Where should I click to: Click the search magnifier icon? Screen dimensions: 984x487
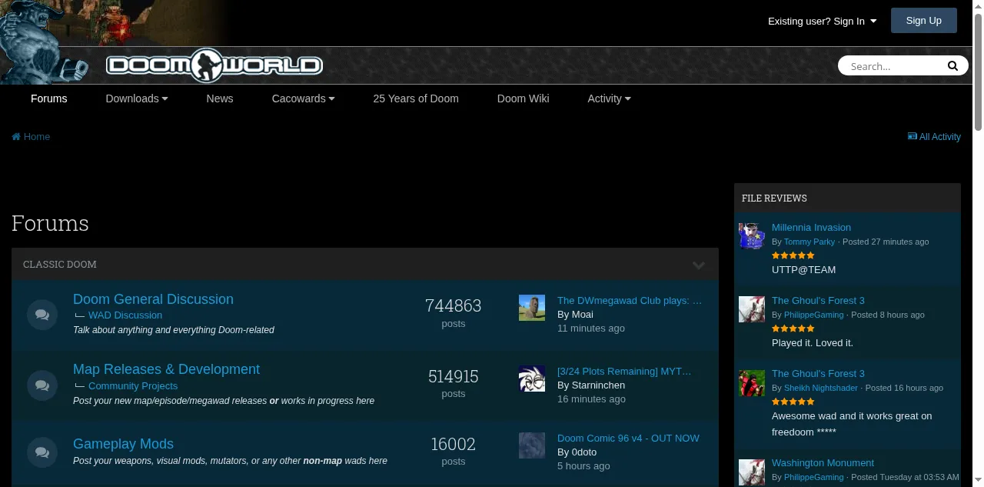click(952, 66)
